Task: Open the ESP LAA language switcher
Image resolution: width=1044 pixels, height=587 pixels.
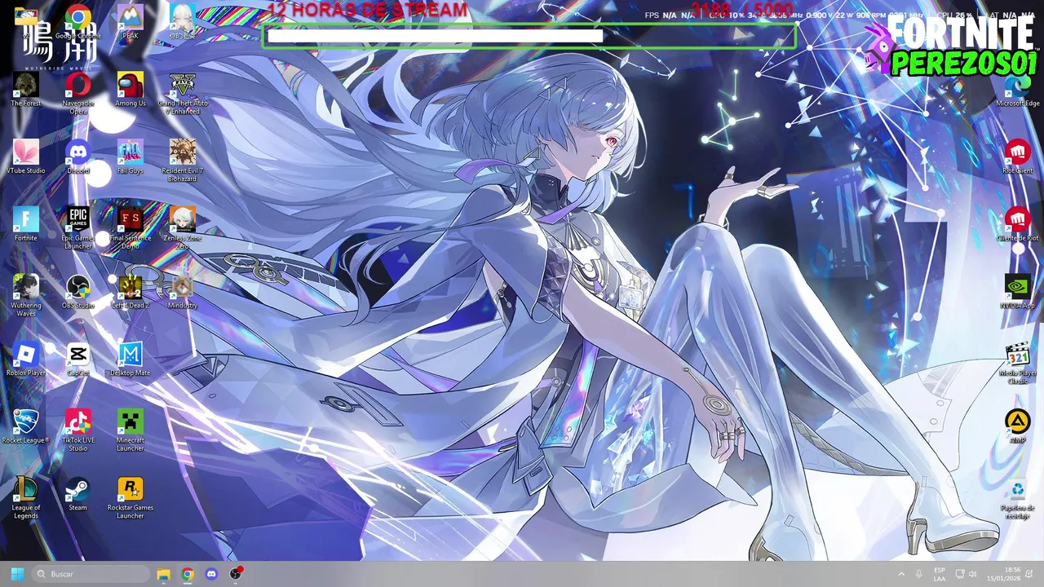Action: (x=940, y=574)
